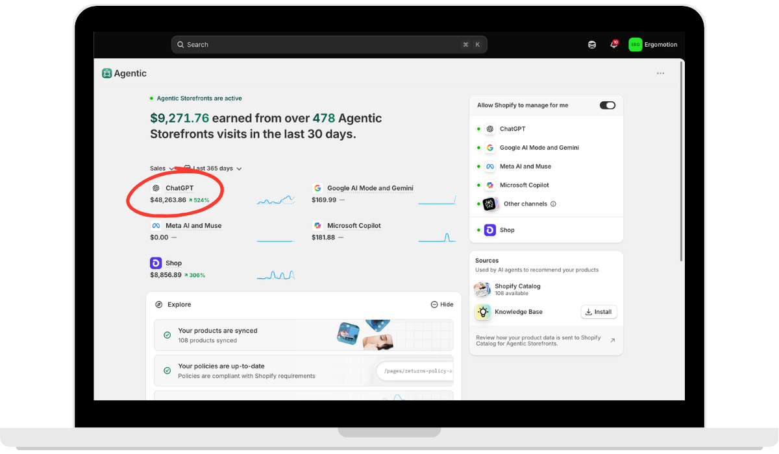The width and height of the screenshot is (779, 454).
Task: Click the Google logo beside Google AI Mode
Action: (317, 188)
